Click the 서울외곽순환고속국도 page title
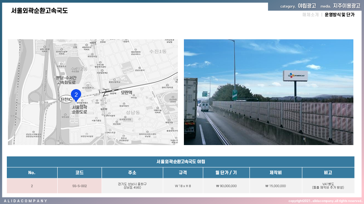 (39, 11)
